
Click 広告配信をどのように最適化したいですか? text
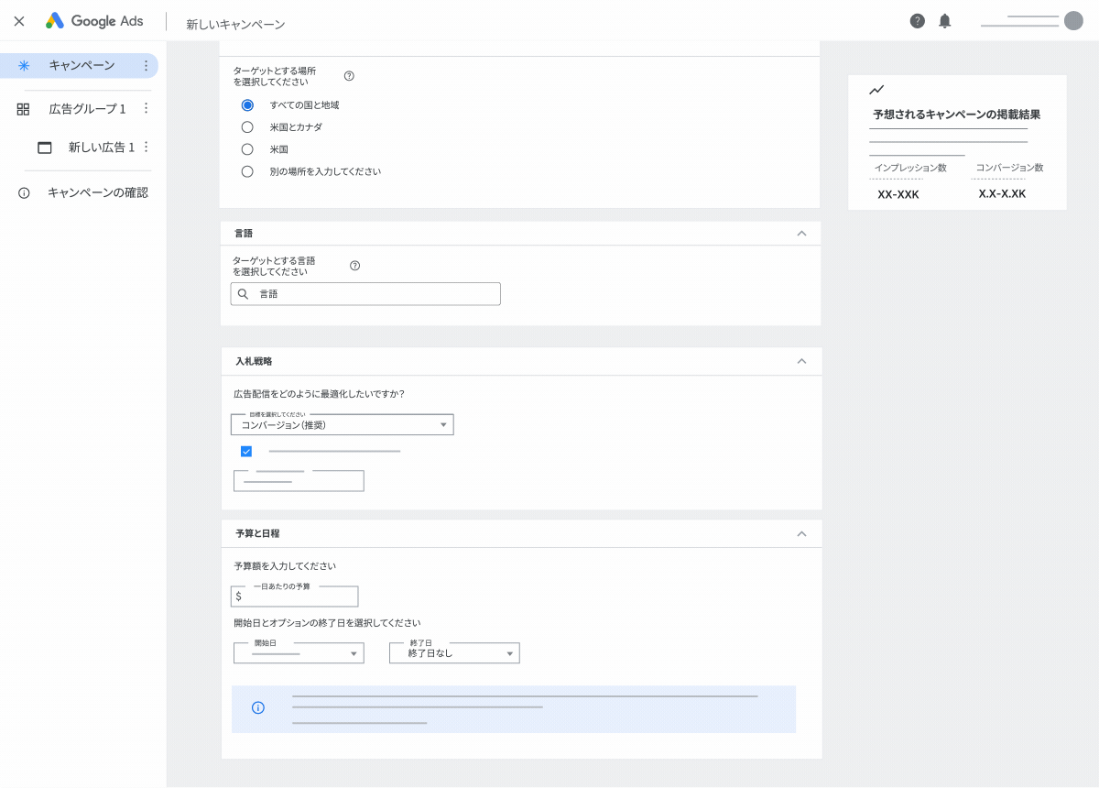tap(320, 394)
